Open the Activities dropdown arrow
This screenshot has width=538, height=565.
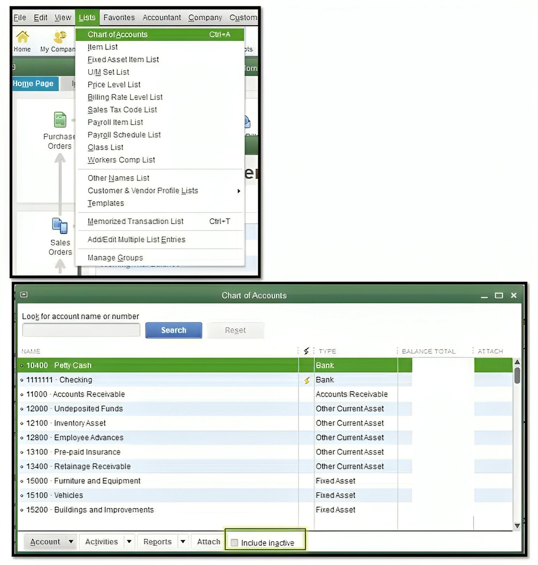click(129, 542)
